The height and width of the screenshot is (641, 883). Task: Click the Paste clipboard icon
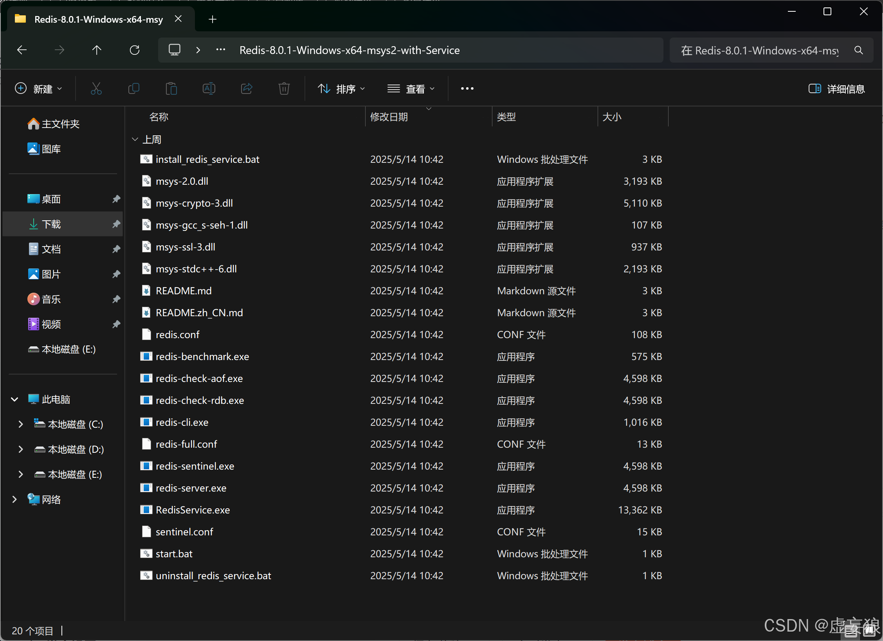click(171, 89)
